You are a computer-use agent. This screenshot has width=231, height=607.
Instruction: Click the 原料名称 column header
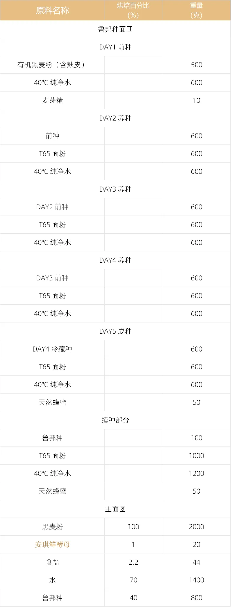(52, 11)
